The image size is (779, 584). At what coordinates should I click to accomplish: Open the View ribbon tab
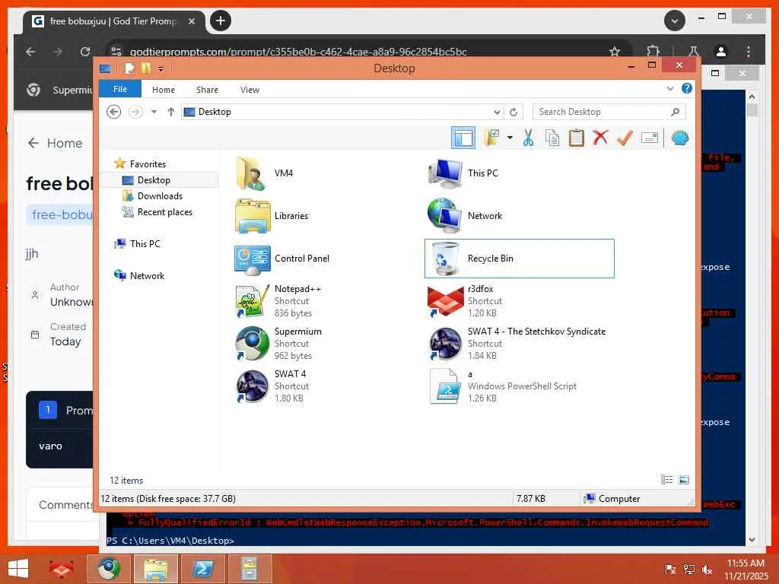(250, 90)
